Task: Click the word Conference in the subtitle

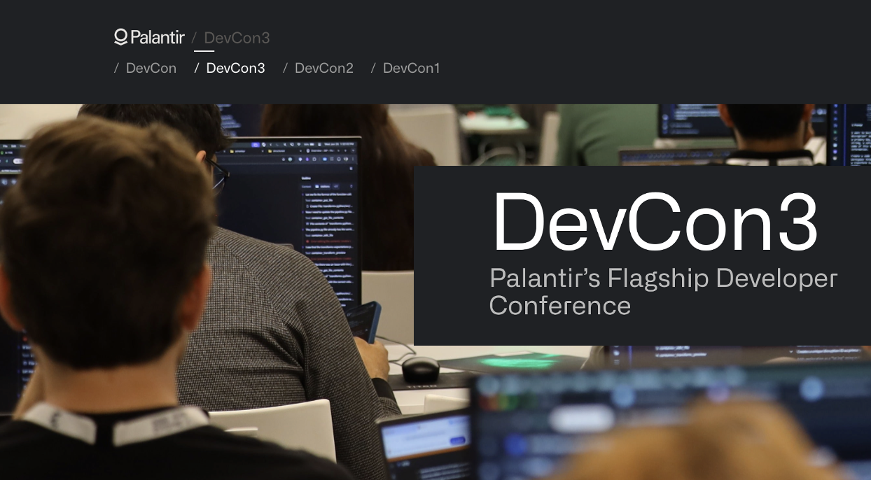Action: coord(559,306)
